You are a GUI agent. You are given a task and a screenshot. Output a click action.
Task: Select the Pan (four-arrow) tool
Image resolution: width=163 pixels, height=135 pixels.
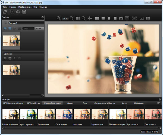(x=90, y=19)
